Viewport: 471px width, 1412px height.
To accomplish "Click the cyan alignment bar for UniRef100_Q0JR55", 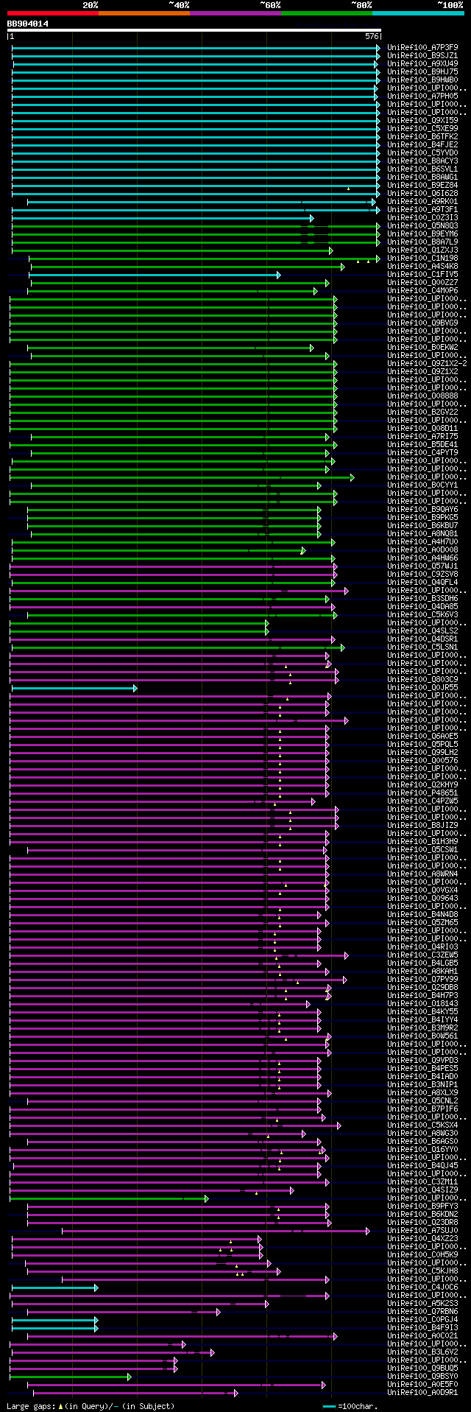I will [74, 688].
